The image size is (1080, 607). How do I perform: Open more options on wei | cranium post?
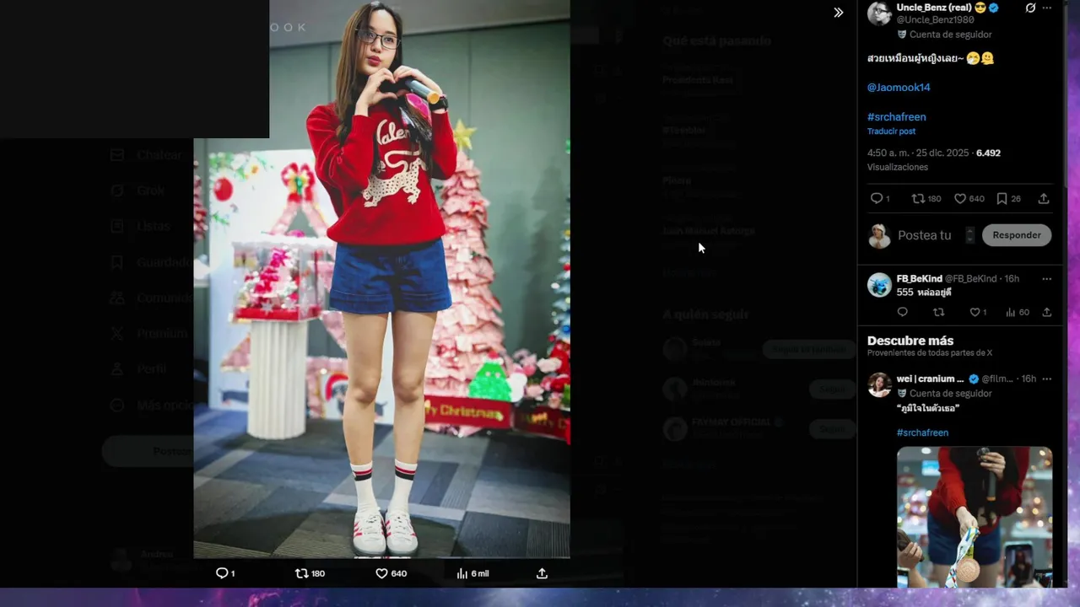pyautogui.click(x=1047, y=379)
